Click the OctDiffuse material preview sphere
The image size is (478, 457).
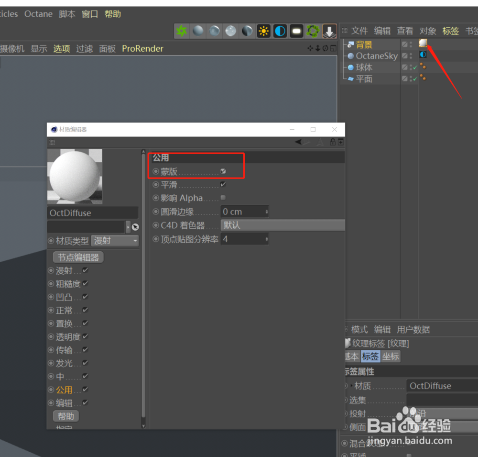point(75,177)
